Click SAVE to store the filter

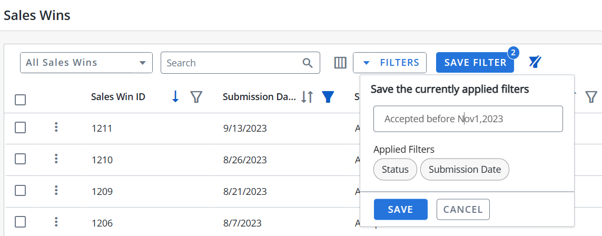[x=400, y=210]
